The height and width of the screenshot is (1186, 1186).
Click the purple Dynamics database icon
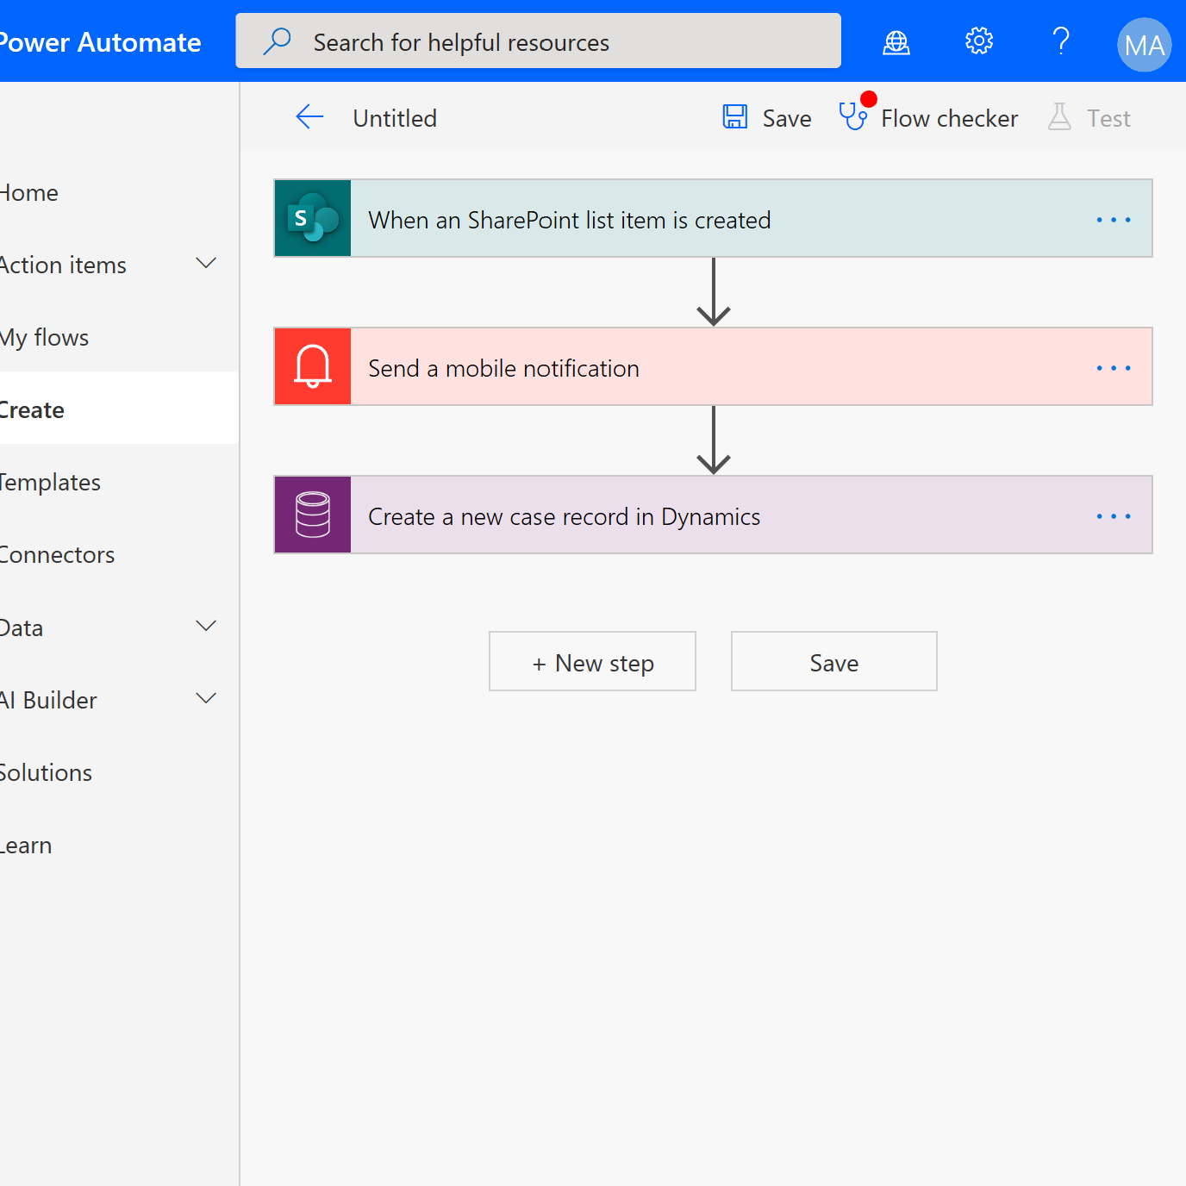tap(313, 515)
